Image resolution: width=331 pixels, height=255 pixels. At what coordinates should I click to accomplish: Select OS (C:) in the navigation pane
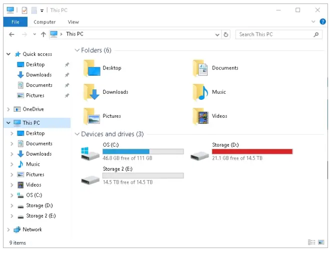click(x=34, y=195)
